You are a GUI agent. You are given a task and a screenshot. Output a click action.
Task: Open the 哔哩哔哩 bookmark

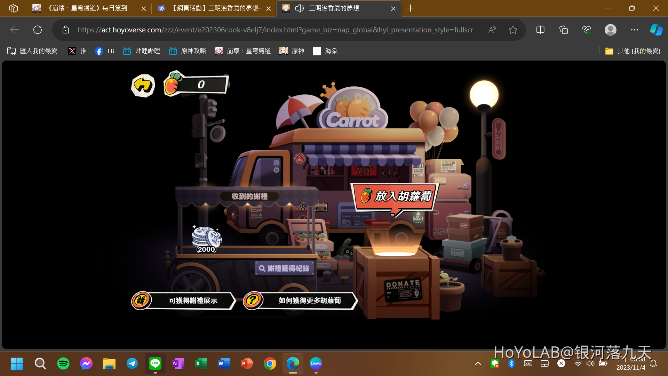click(x=142, y=51)
